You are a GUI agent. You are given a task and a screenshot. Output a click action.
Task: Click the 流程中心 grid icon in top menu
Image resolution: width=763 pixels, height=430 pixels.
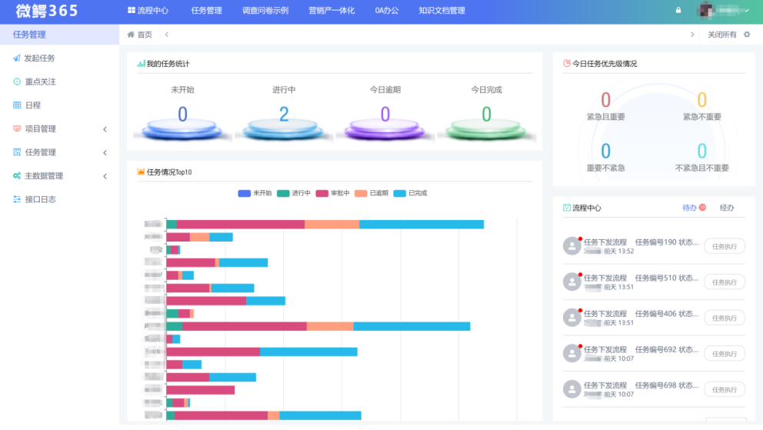(x=132, y=11)
